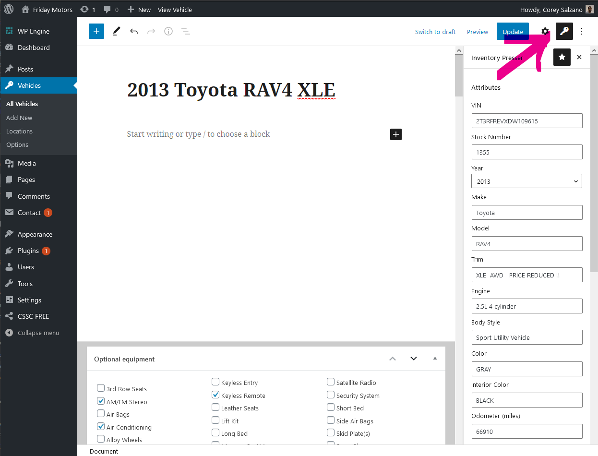Click the Trim input field
This screenshot has height=456, width=598.
pos(527,275)
